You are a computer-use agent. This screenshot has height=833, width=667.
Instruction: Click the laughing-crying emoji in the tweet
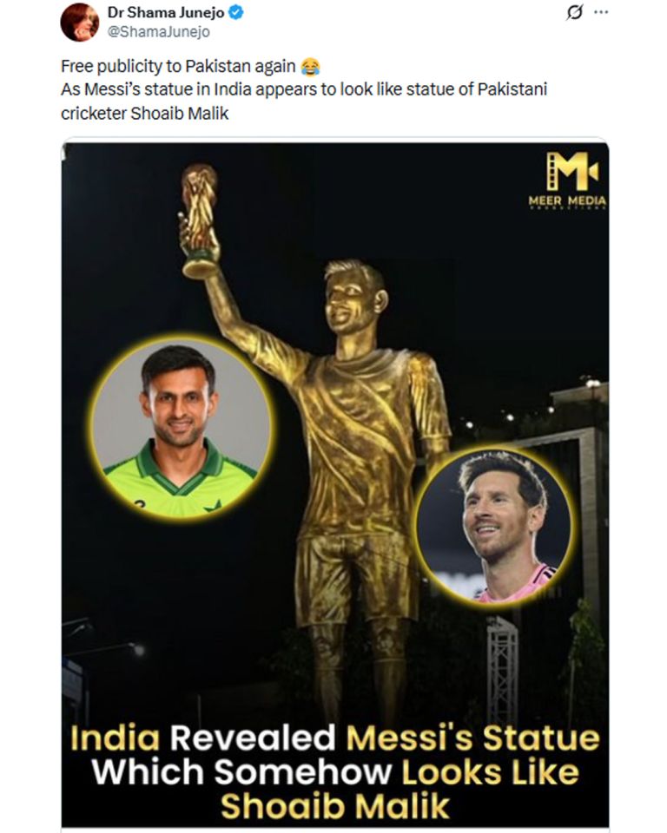tap(310, 67)
